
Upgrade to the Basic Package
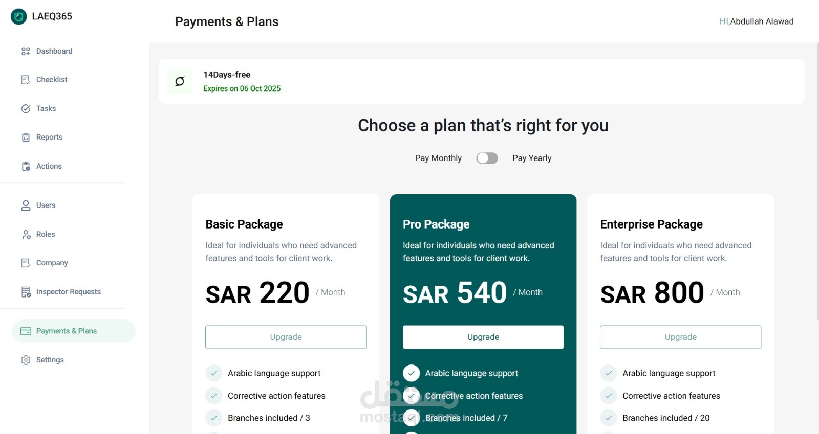[x=286, y=337]
